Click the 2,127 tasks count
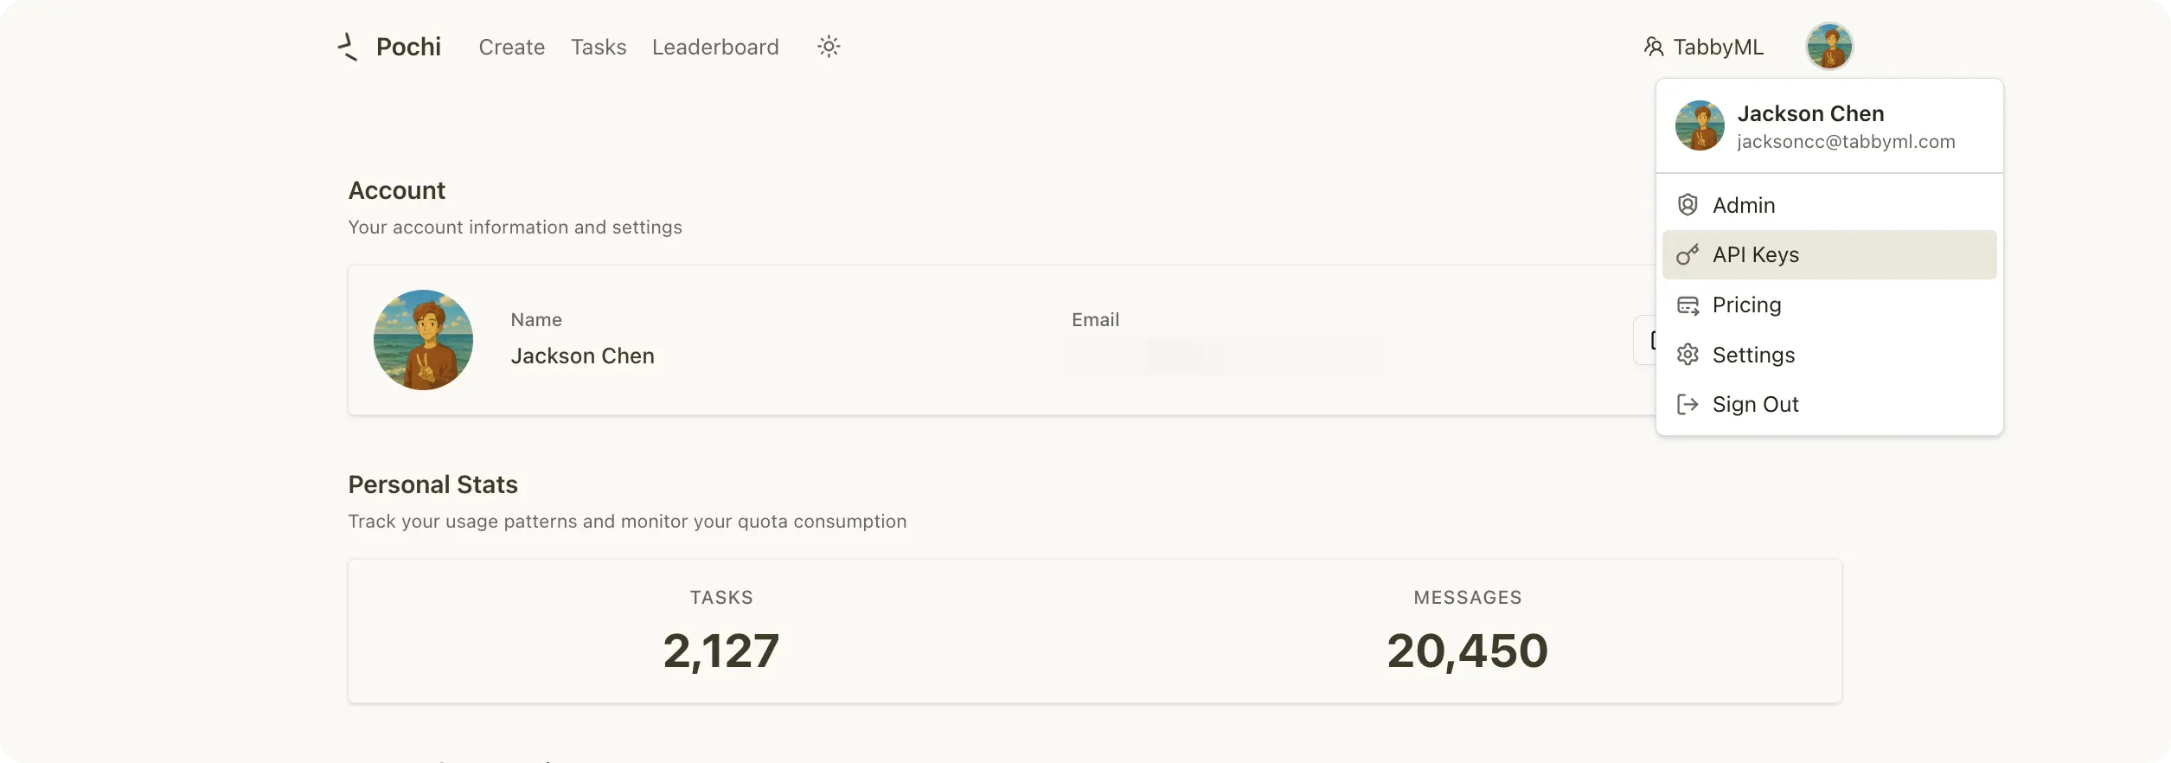The height and width of the screenshot is (763, 2171). point(721,651)
